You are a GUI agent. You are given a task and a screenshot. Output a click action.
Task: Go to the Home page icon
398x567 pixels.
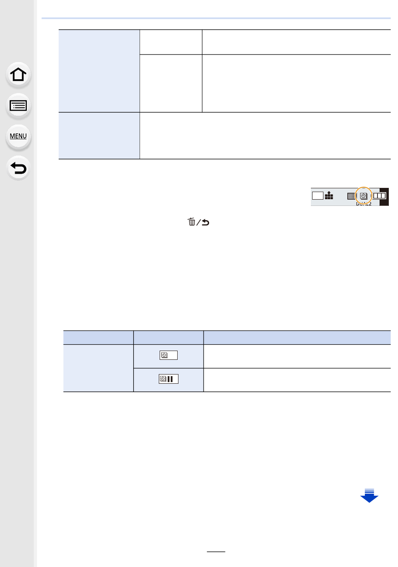click(x=18, y=75)
